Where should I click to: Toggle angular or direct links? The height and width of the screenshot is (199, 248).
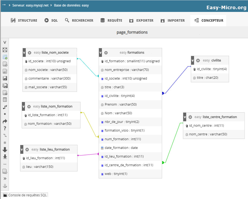coord(5,135)
